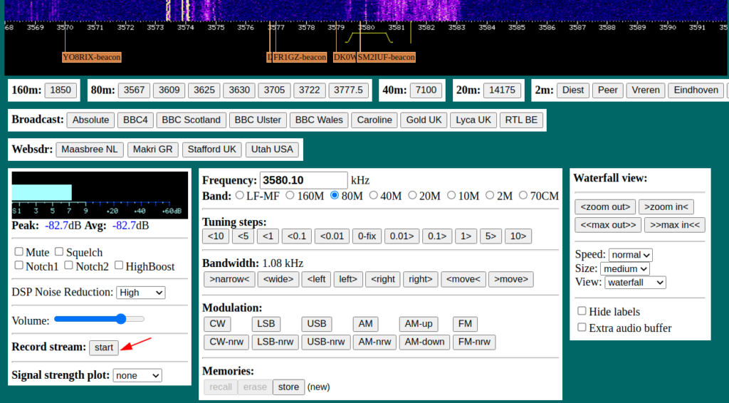Viewport: 729px width, 403px height.
Task: Tune down 0.1 kHz with <0.1
Action: (x=297, y=236)
